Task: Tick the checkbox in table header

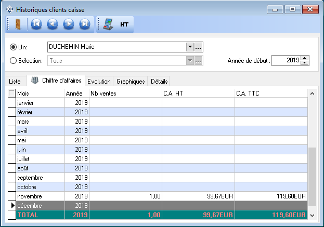Action: 12,94
